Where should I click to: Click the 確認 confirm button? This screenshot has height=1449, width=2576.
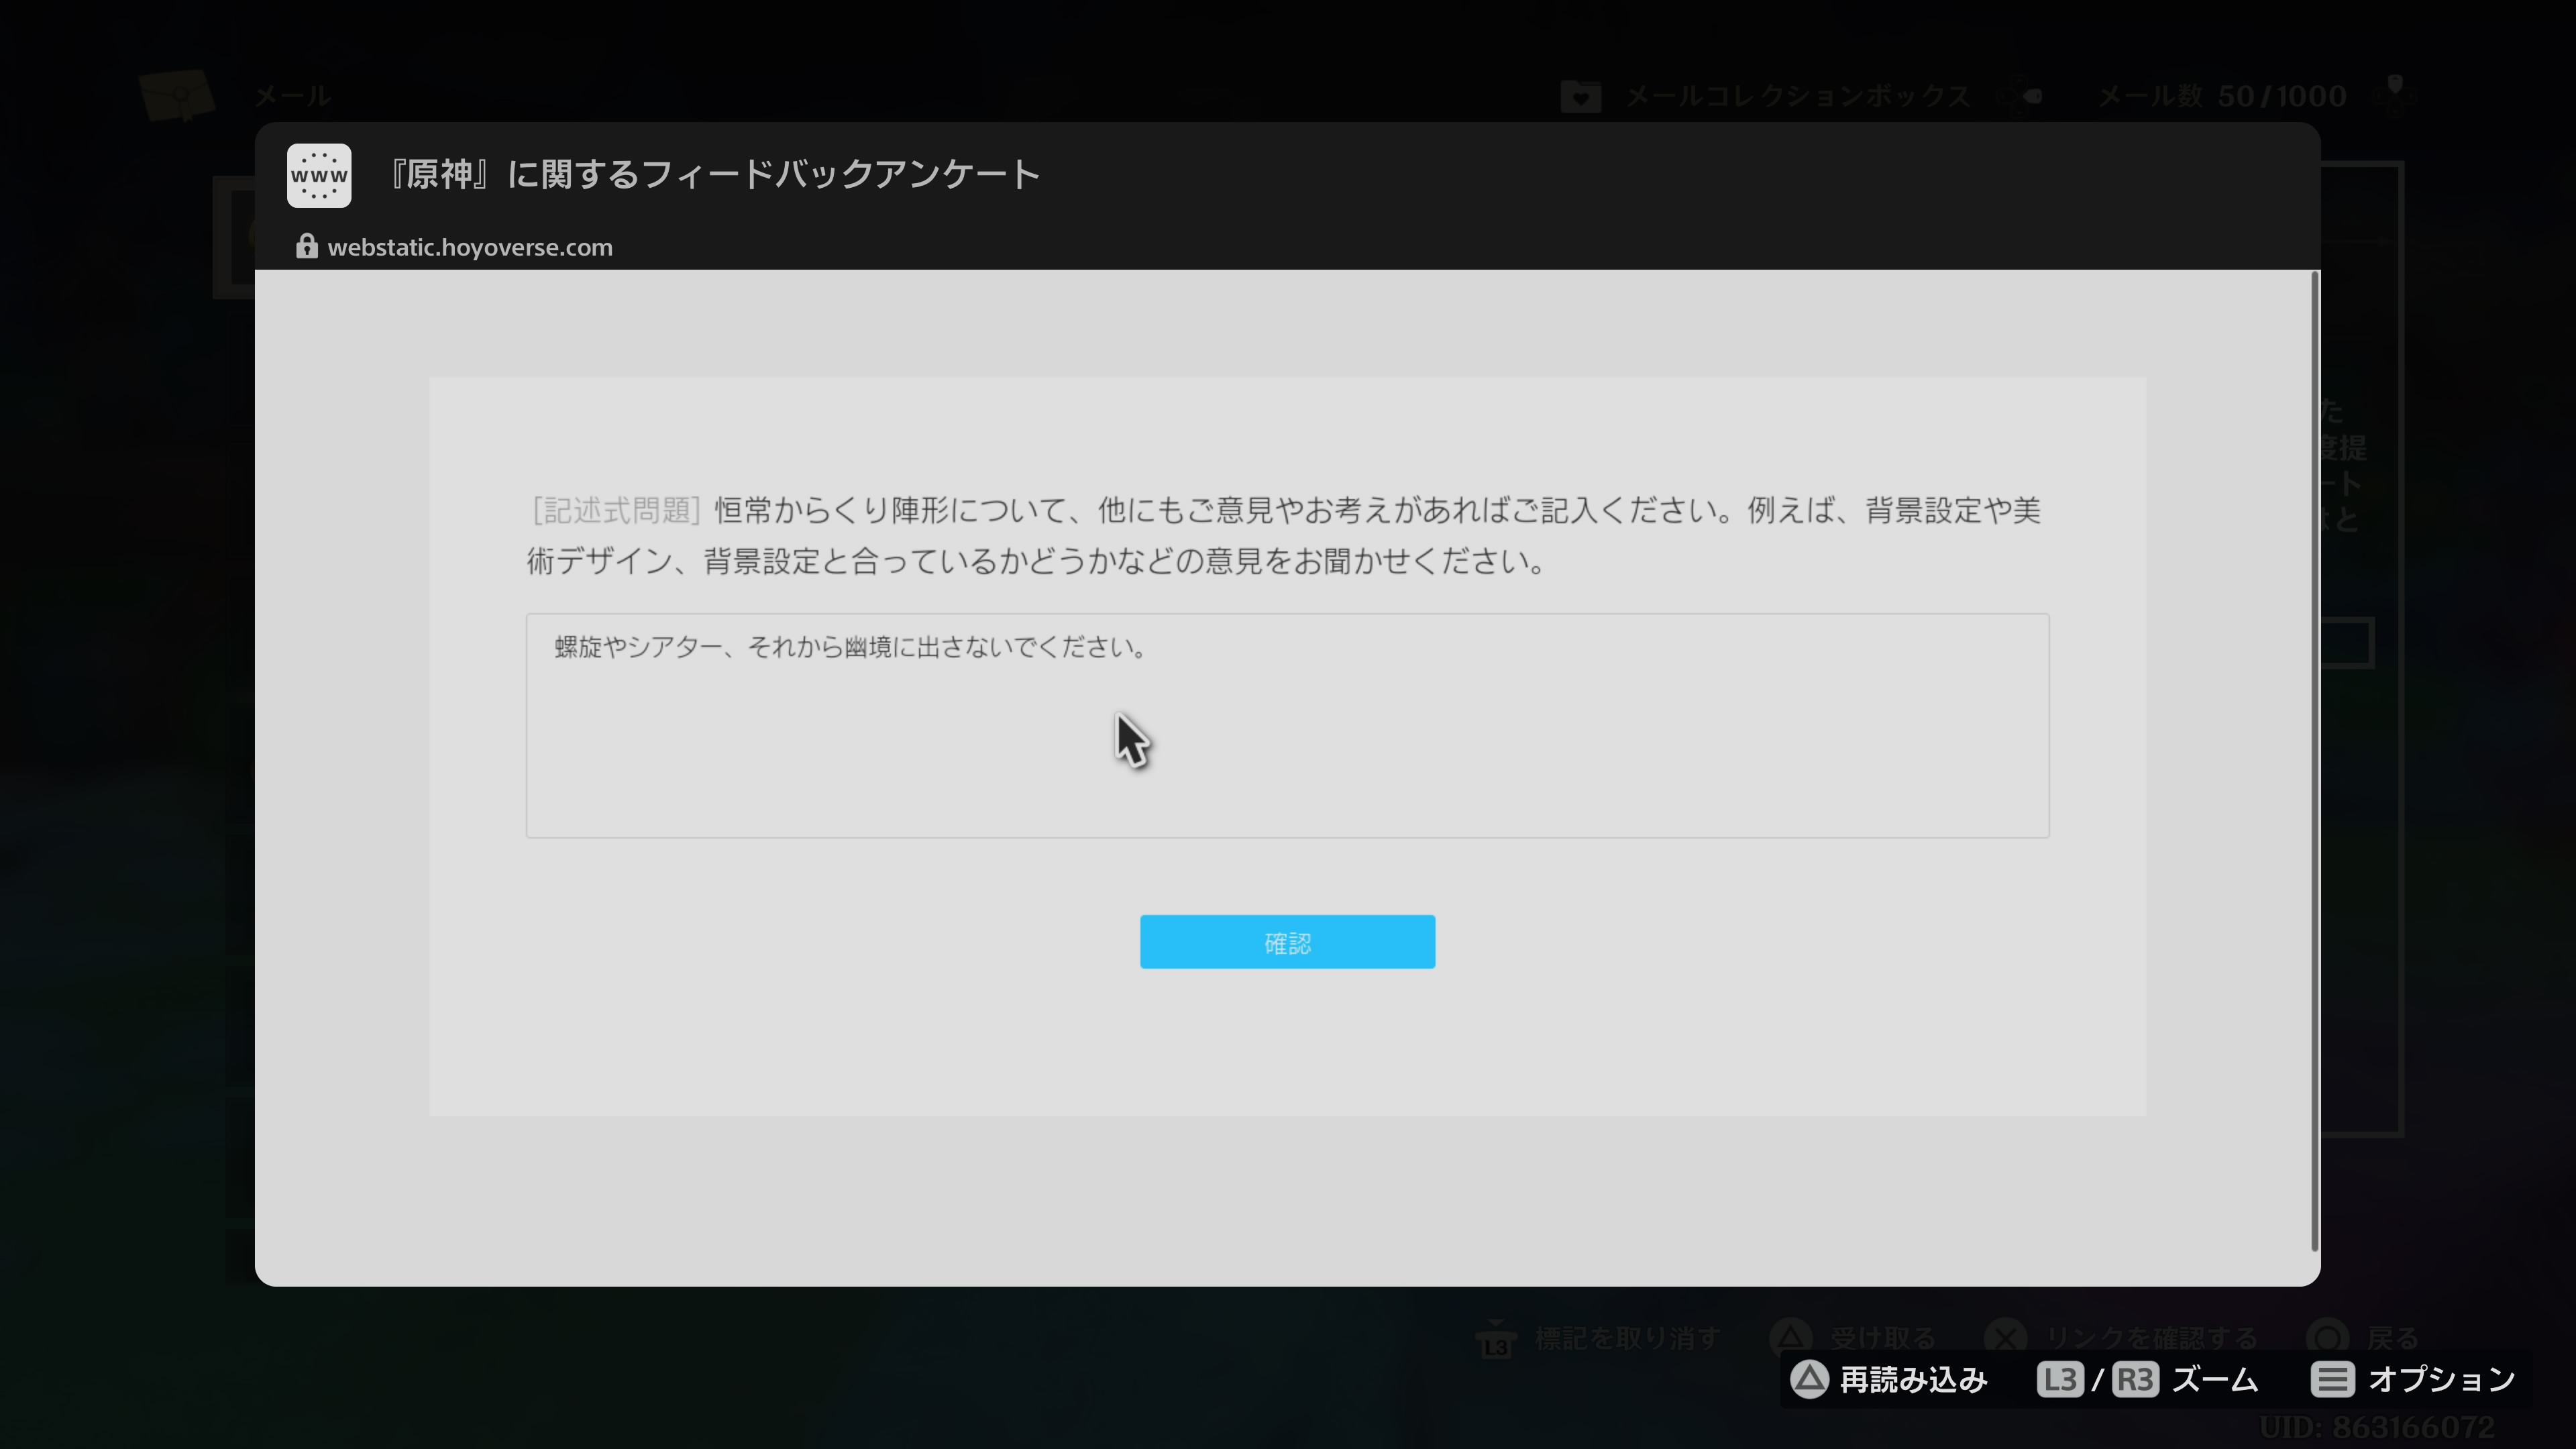[1287, 941]
